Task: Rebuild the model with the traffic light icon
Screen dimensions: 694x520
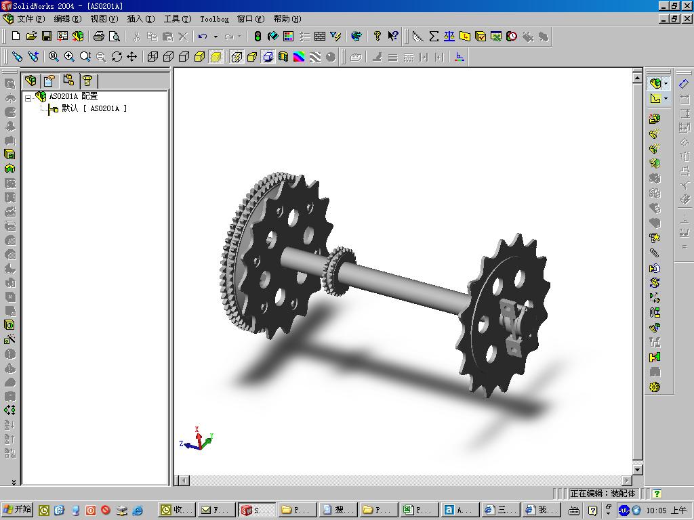Action: [258, 37]
